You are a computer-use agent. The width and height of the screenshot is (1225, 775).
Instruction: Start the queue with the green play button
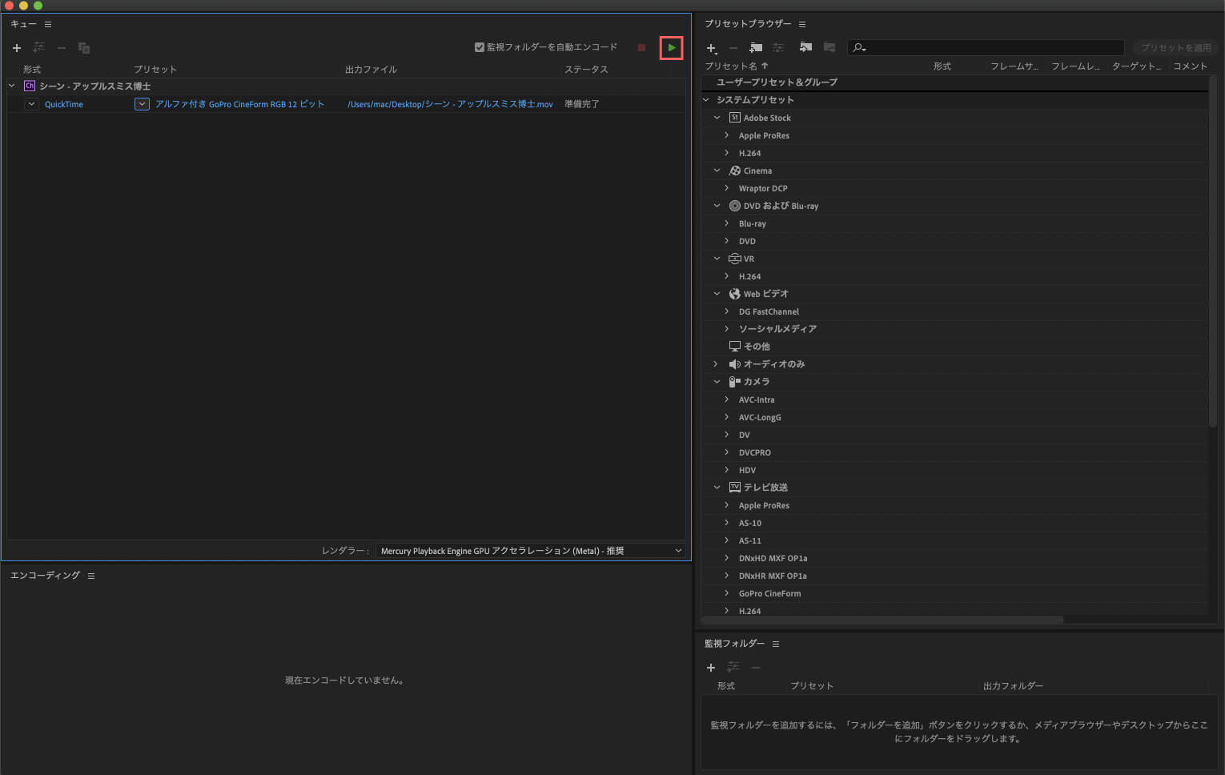pyautogui.click(x=672, y=48)
